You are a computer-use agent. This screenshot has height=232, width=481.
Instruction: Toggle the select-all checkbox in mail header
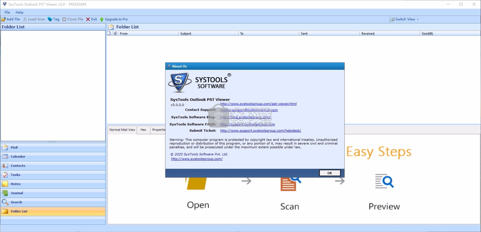(109, 33)
